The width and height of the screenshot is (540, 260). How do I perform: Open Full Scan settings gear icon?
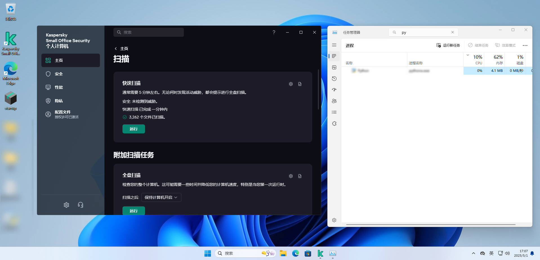point(291,176)
